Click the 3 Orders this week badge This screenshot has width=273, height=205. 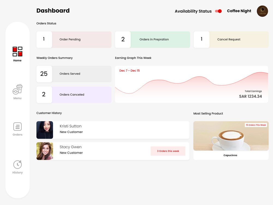pyautogui.click(x=168, y=151)
